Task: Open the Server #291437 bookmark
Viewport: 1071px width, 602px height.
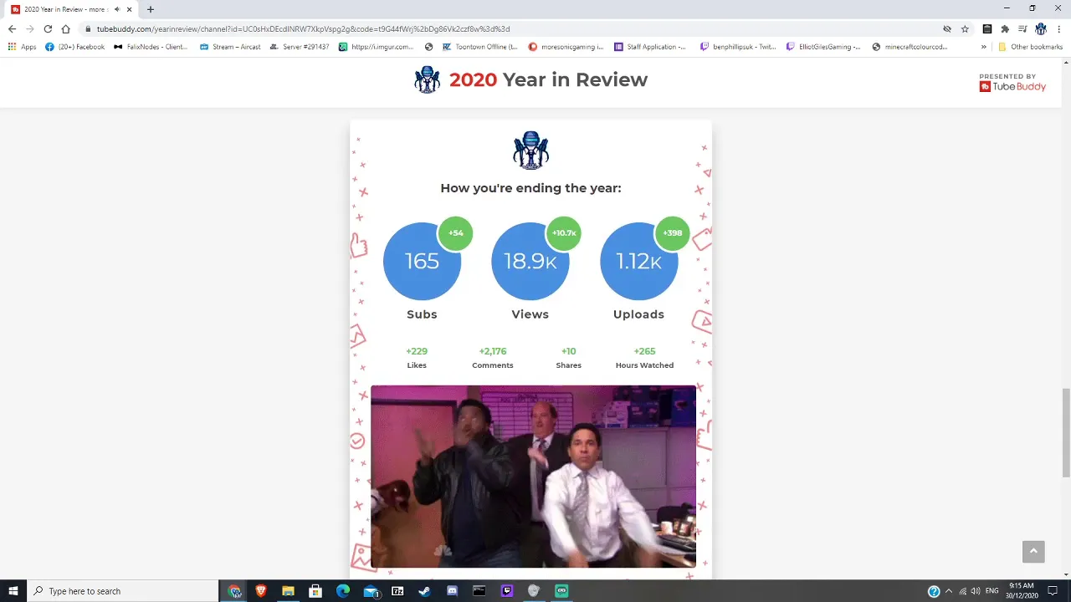Action: [x=300, y=47]
